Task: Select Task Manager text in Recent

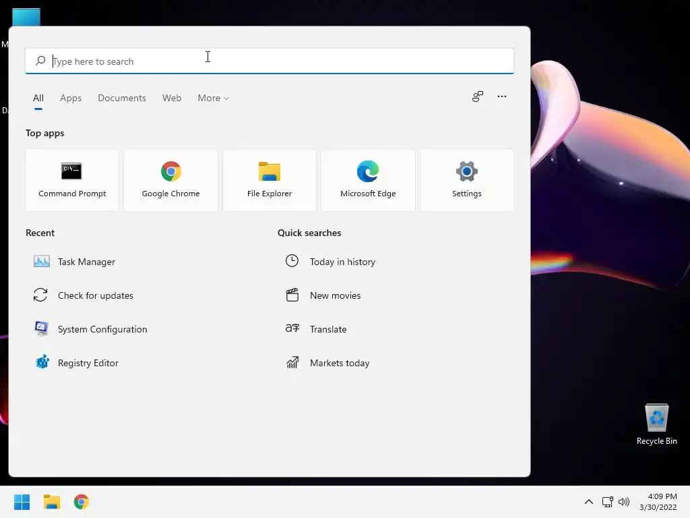Action: coord(86,262)
